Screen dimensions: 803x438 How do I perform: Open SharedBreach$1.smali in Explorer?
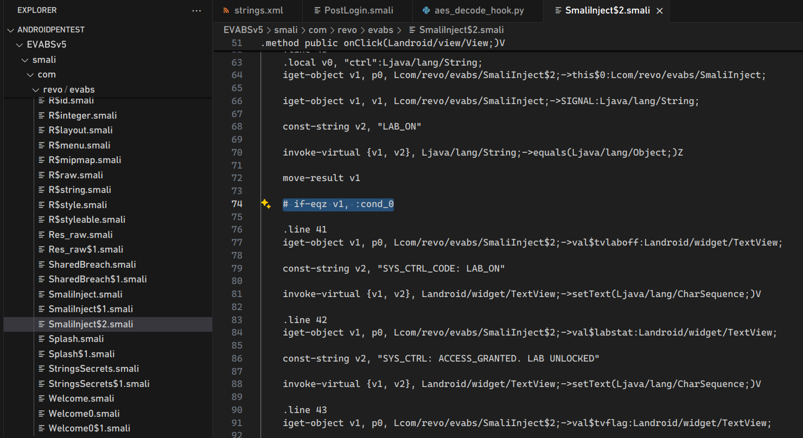pos(98,279)
